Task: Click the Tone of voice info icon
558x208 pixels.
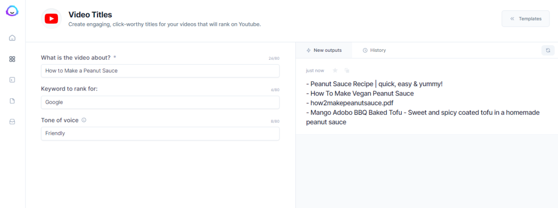Action: (84, 120)
